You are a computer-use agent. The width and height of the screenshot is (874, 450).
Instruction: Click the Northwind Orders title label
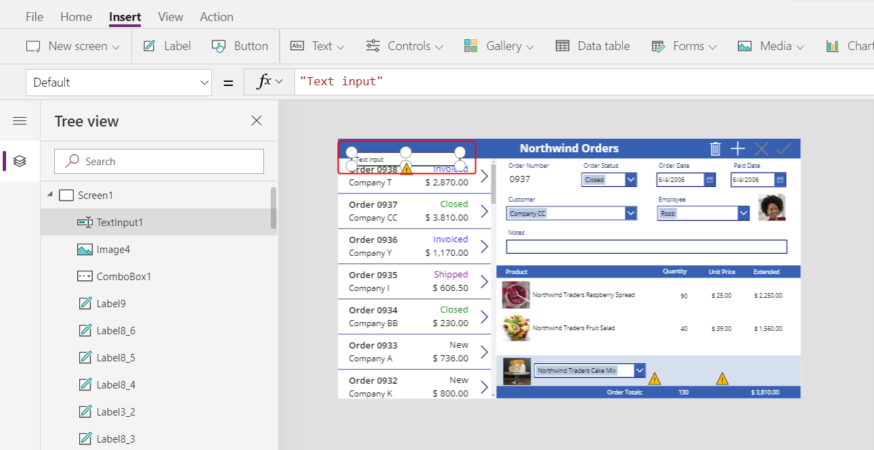(569, 148)
